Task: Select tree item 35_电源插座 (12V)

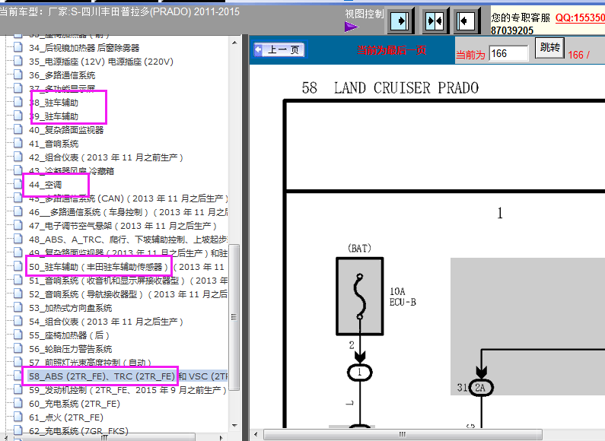Action: pos(101,62)
